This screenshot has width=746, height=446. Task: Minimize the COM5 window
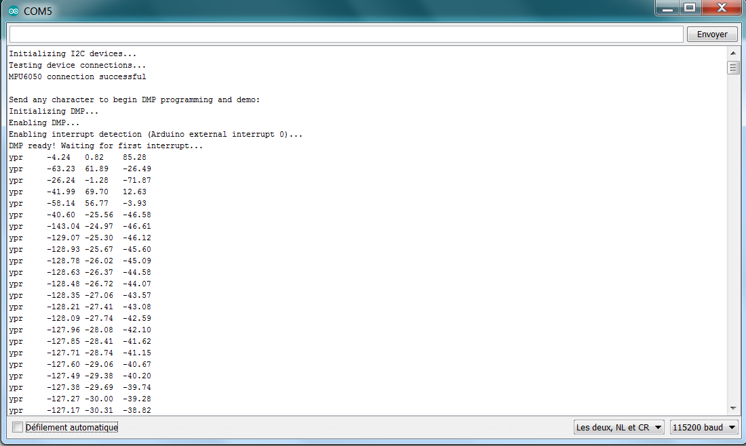tap(667, 8)
